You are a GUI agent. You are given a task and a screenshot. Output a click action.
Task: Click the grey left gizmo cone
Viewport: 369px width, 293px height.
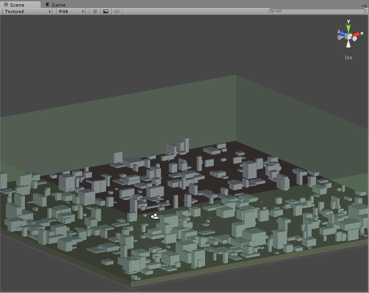pos(341,37)
